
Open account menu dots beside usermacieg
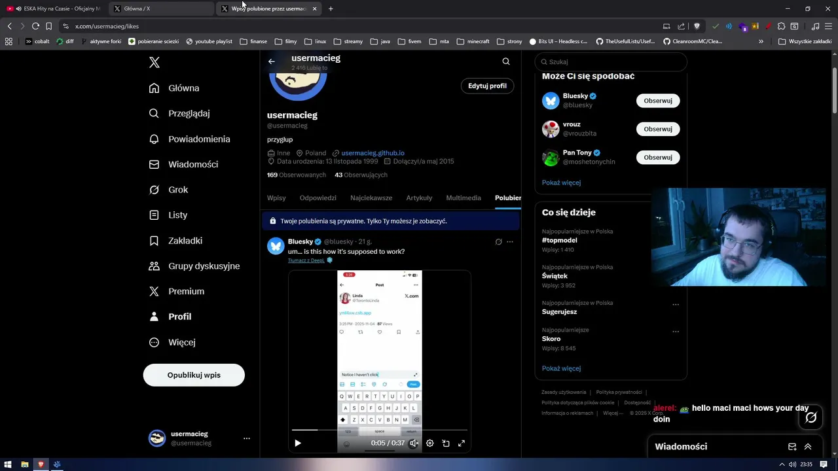click(247, 438)
